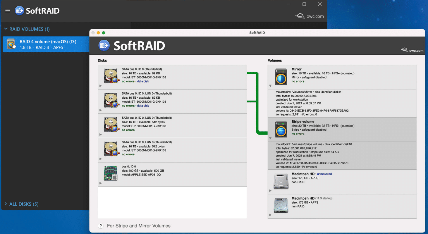428x234 pixels.
Task: Click the Mirror volume icon
Action: [x=281, y=77]
